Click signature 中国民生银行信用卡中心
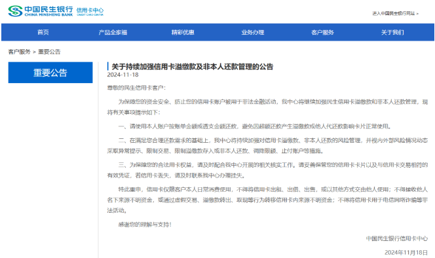This screenshot has width=435, height=258. (x=397, y=238)
